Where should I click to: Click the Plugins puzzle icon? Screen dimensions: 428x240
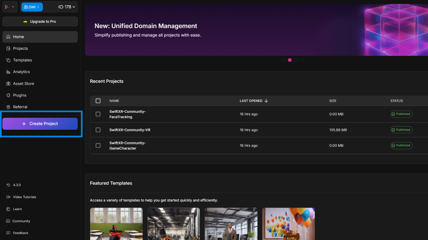point(8,95)
